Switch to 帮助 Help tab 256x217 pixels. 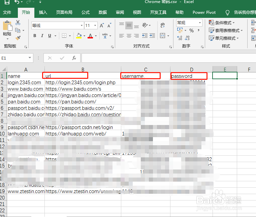pos(180,12)
